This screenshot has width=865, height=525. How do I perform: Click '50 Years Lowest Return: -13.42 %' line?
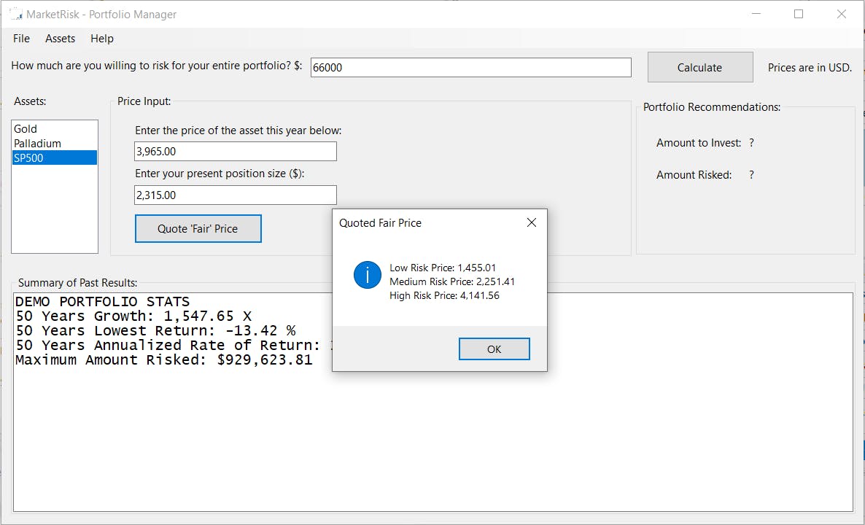point(155,331)
